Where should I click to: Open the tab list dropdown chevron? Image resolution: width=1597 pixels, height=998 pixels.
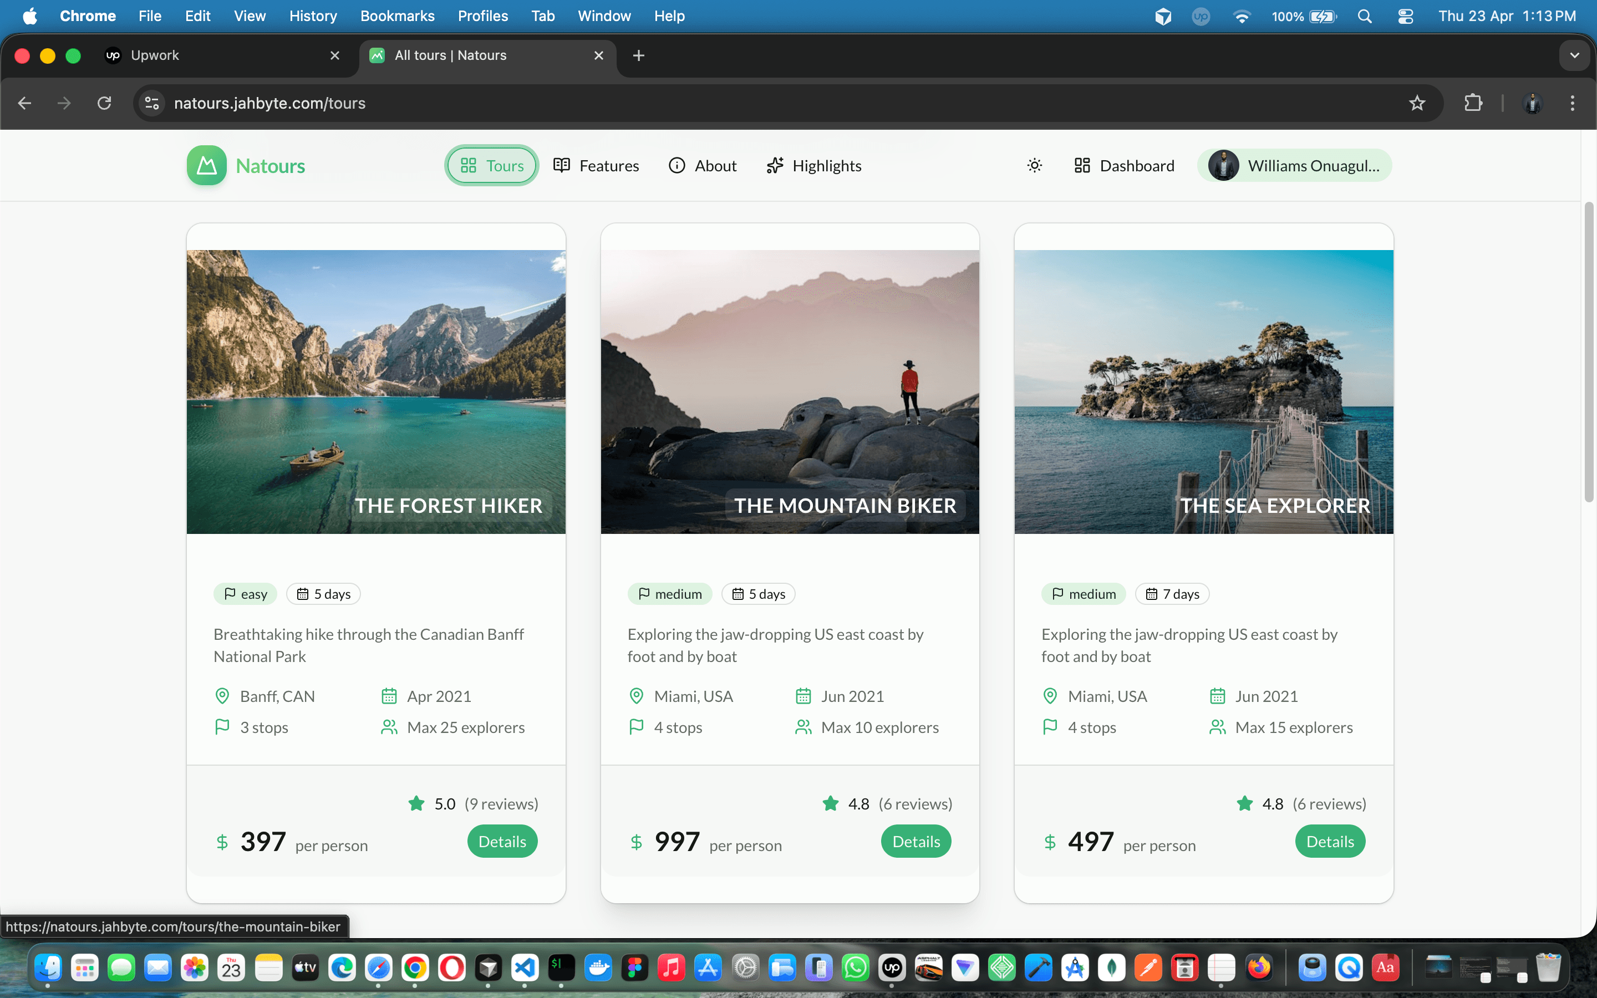click(x=1576, y=55)
